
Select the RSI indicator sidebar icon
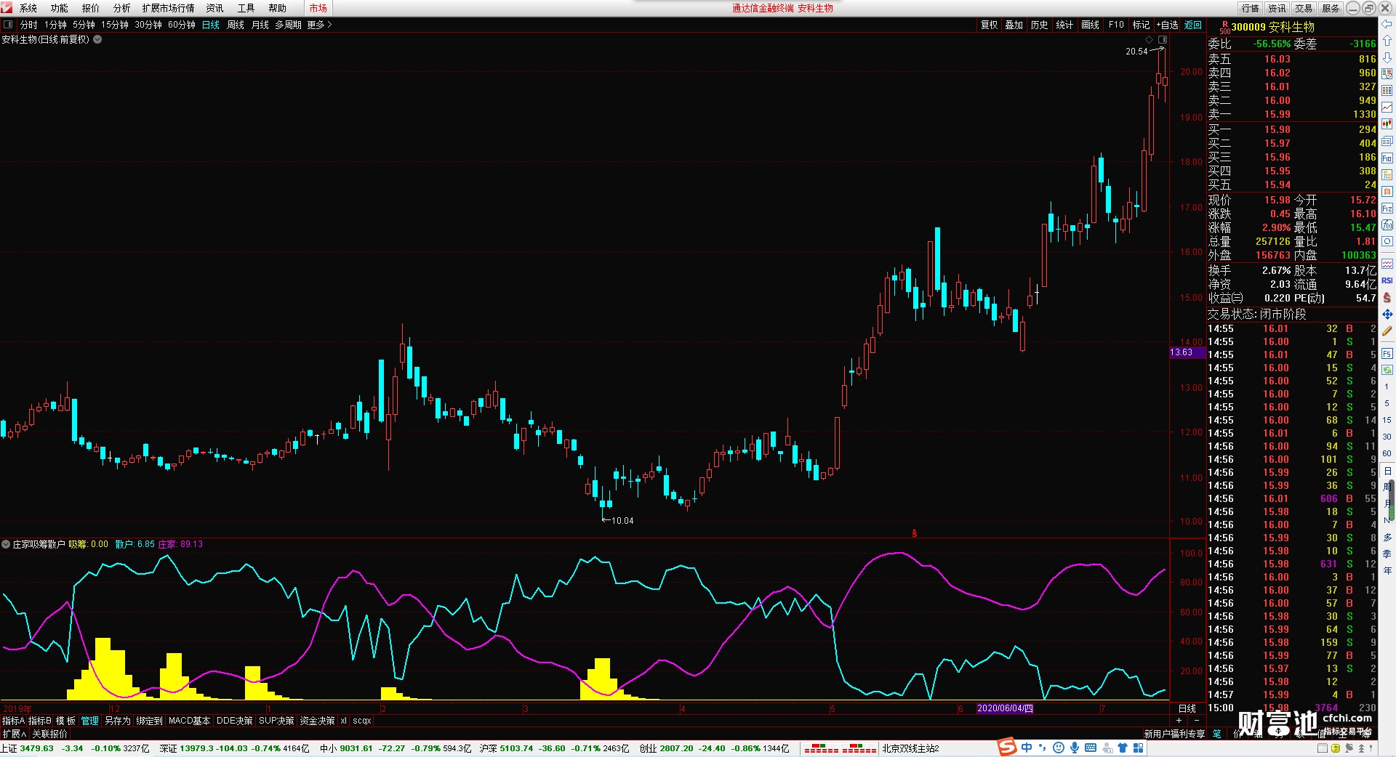point(1387,280)
